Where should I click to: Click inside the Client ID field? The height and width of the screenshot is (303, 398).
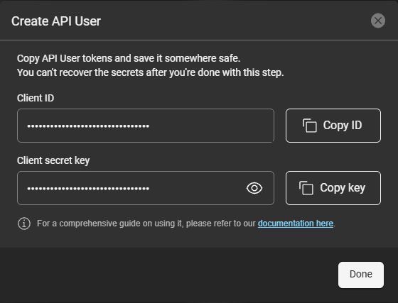click(x=146, y=126)
